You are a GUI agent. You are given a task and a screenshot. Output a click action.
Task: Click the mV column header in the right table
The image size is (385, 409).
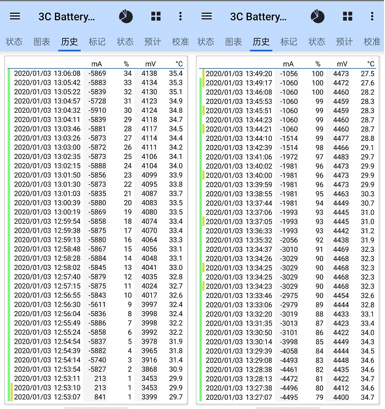pyautogui.click(x=343, y=64)
